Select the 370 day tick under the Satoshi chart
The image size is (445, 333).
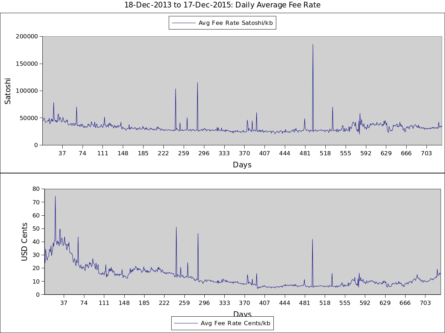click(x=244, y=153)
